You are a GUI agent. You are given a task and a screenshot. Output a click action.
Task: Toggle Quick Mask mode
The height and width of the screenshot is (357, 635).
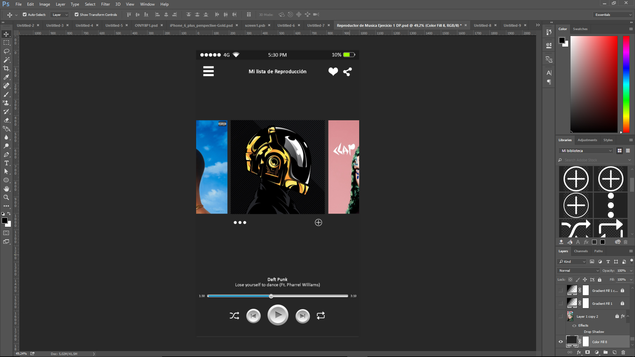pos(6,233)
